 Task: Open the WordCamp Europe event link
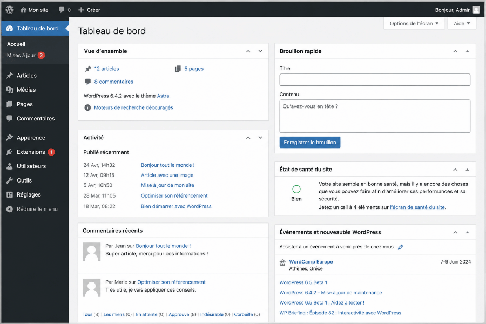coord(311,262)
